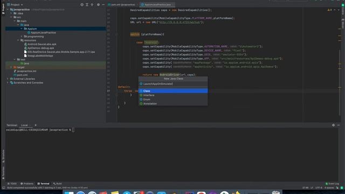345x194 pixels.
Task: Hide the Terminal tool window
Action: coord(339,125)
